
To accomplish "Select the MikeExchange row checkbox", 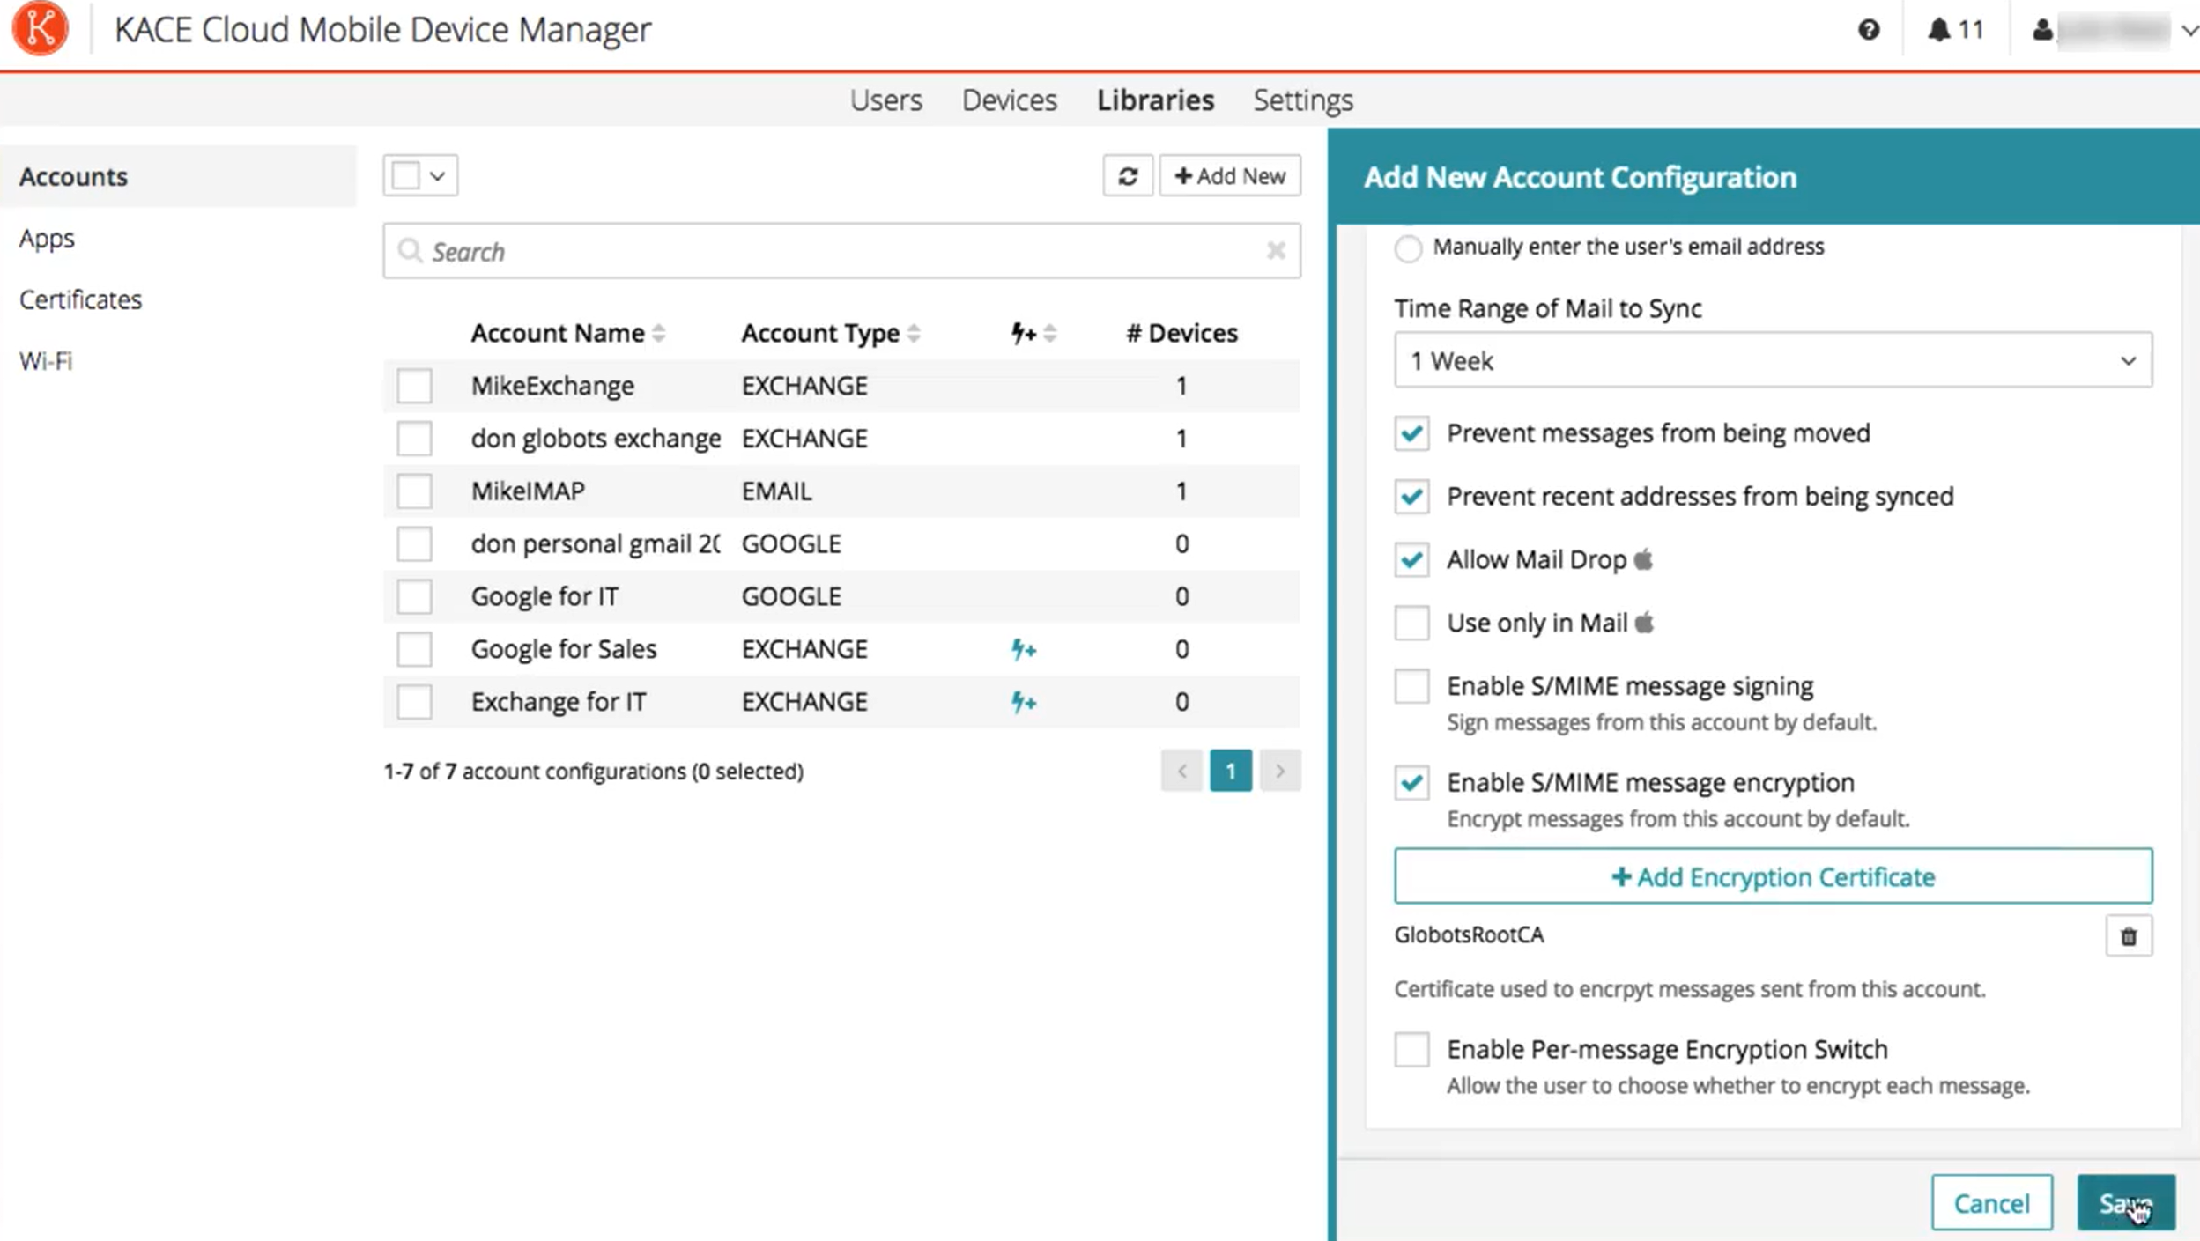I will tap(414, 386).
